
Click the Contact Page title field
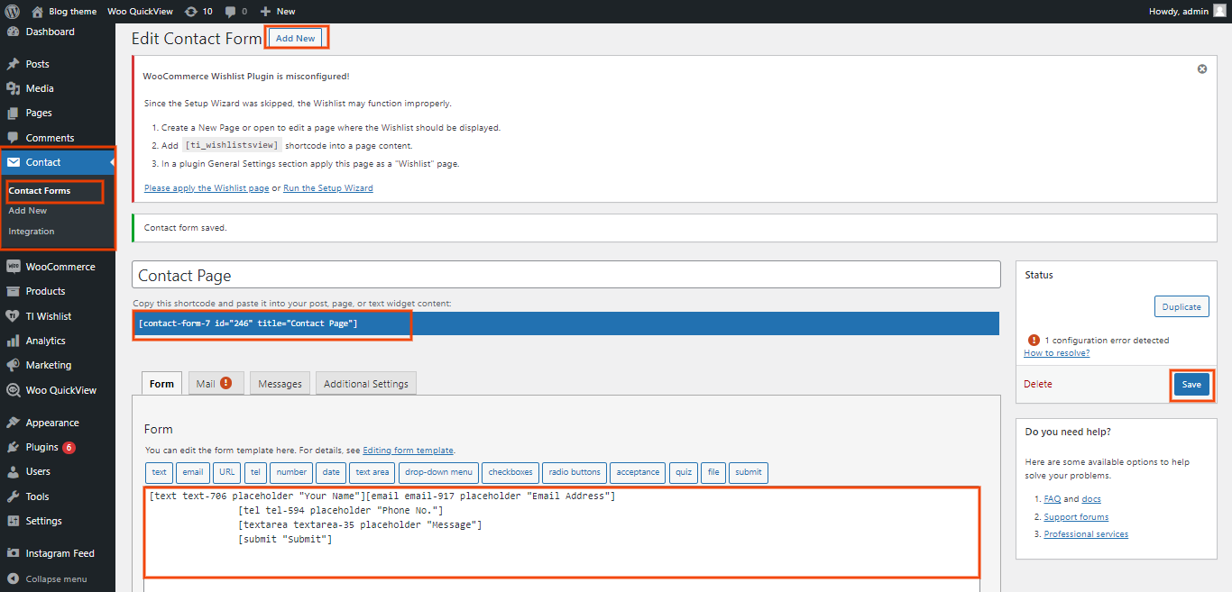565,275
